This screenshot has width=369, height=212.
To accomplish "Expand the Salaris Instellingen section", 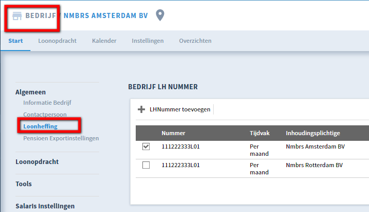I will pyautogui.click(x=45, y=206).
